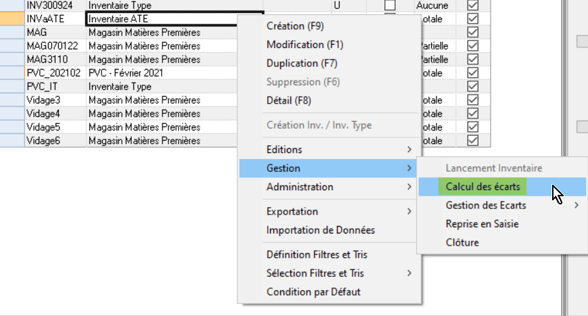Toggle the checked box in Vidage6 row
The image size is (588, 316).
click(x=473, y=141)
